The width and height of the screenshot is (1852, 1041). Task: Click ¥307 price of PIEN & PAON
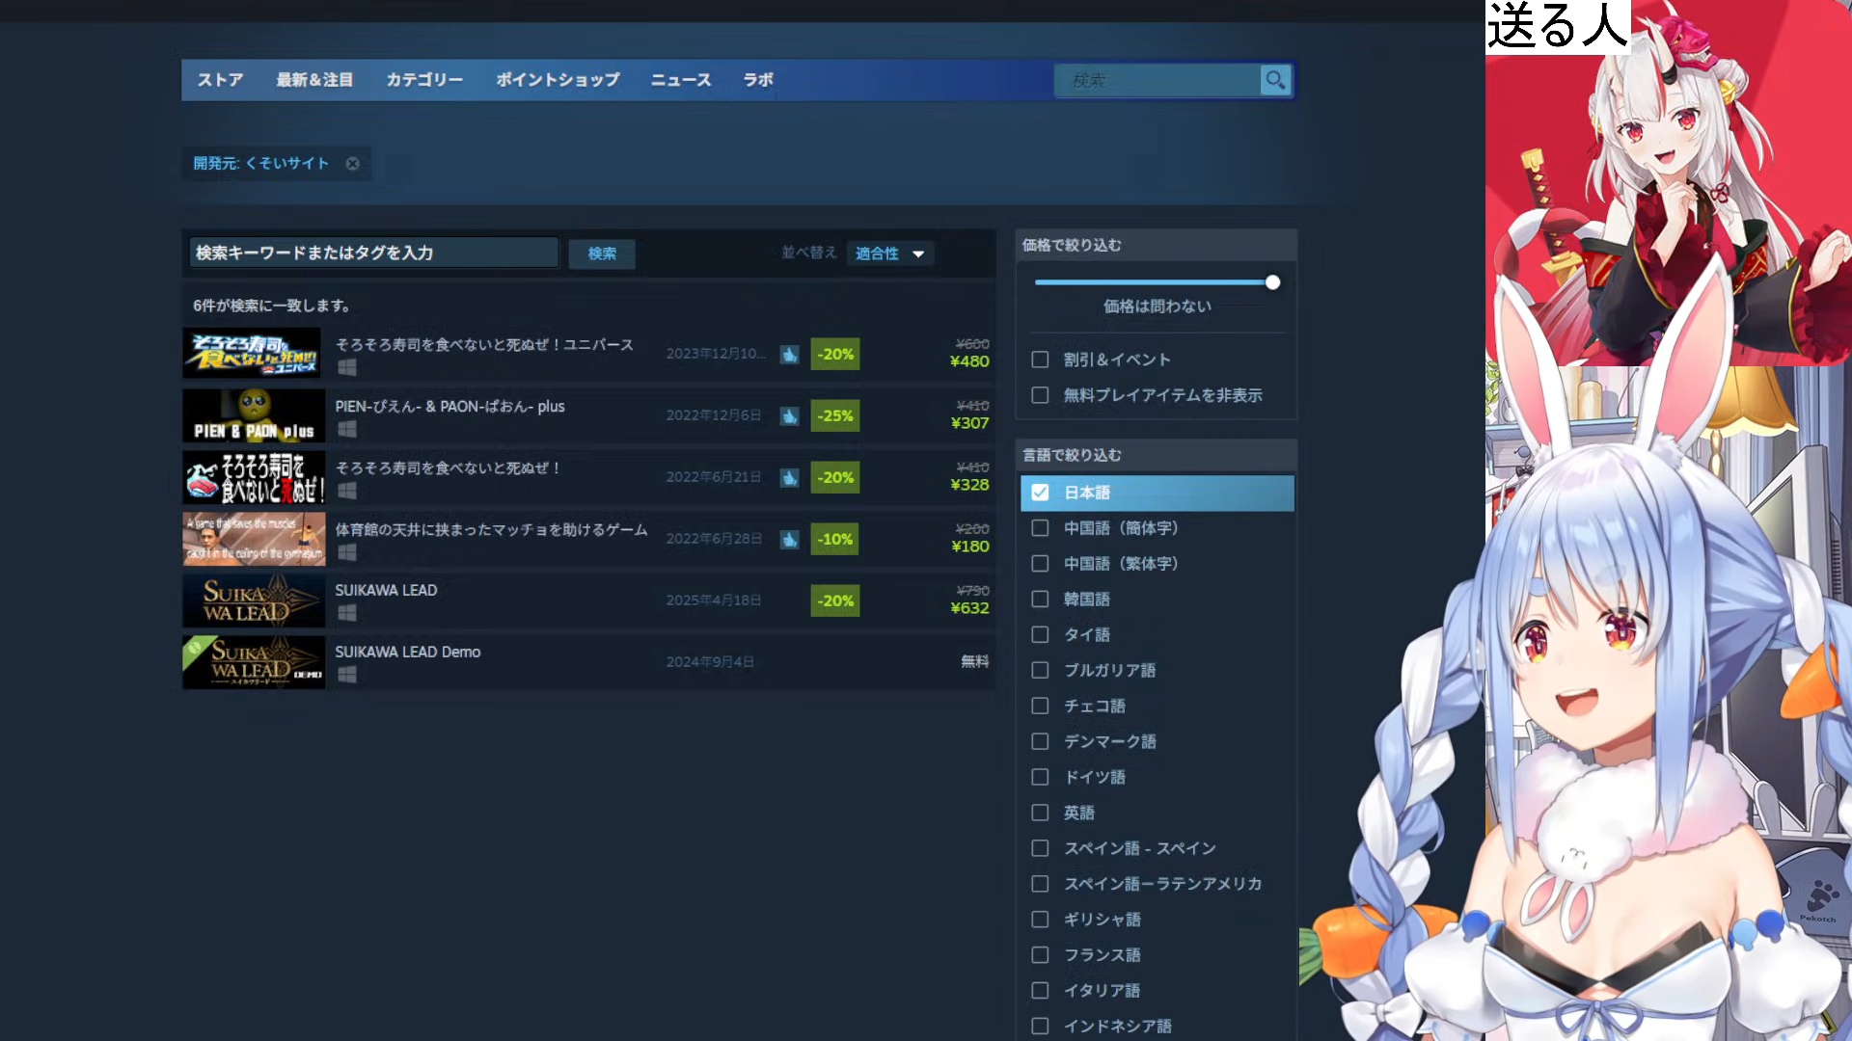tap(969, 423)
